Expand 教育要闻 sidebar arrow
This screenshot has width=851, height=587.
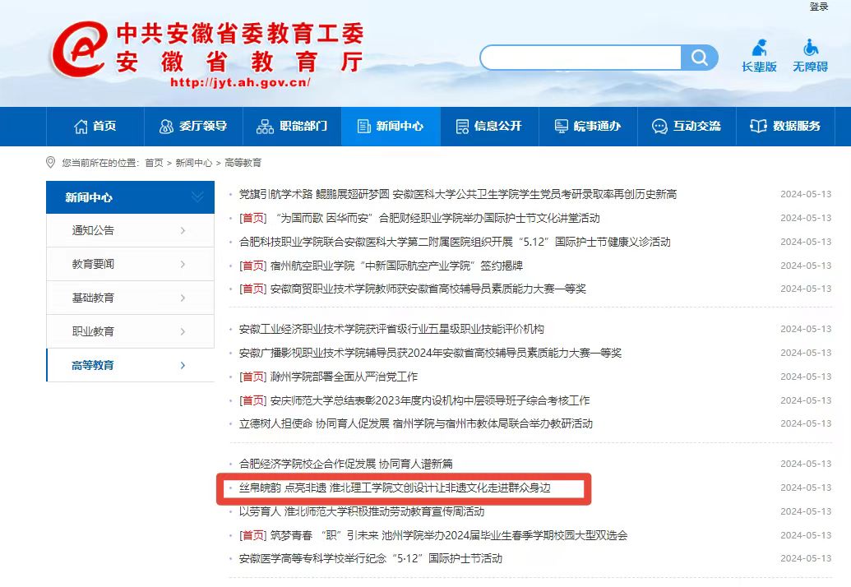pos(183,265)
